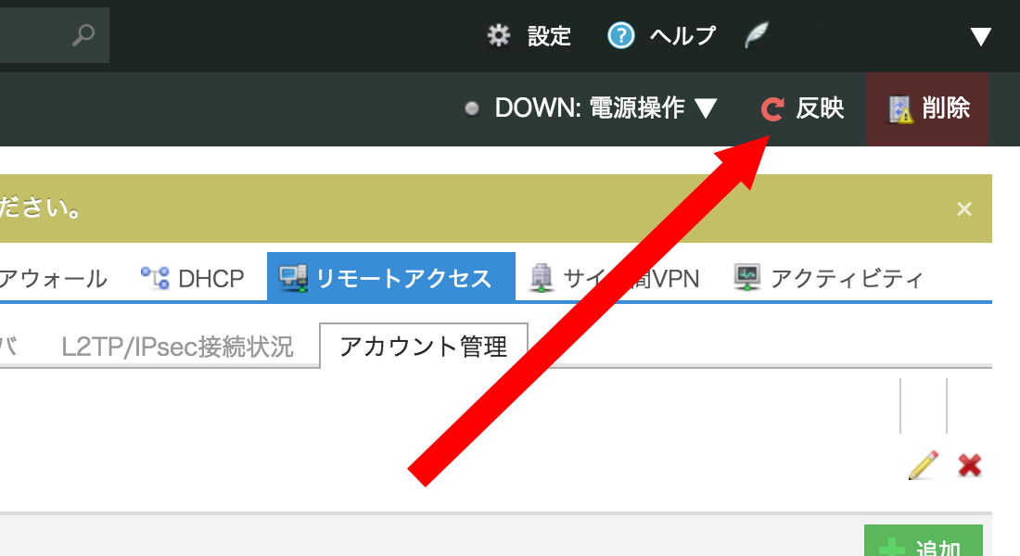
Task: Focus the search input field
Action: click(x=32, y=36)
